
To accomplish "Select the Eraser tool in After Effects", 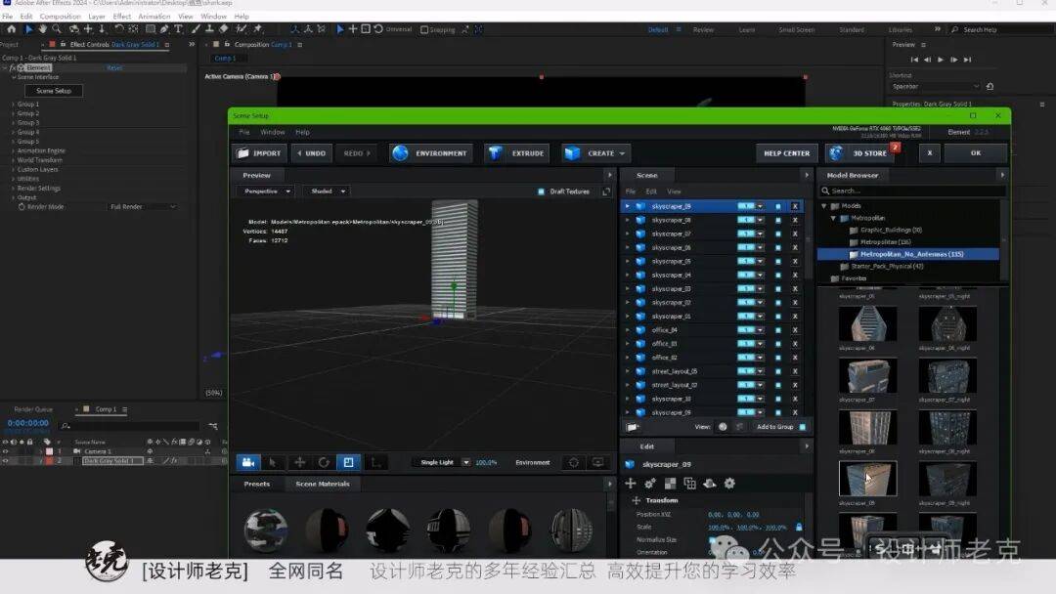I will (224, 29).
